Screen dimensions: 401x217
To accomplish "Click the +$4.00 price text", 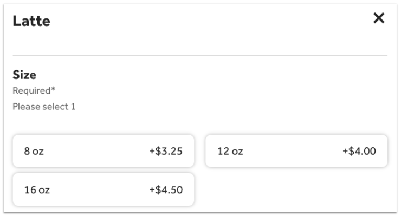I will pyautogui.click(x=359, y=151).
